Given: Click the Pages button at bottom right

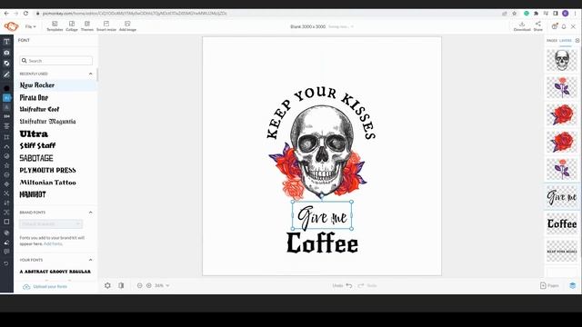Looking at the screenshot, I should click(549, 285).
